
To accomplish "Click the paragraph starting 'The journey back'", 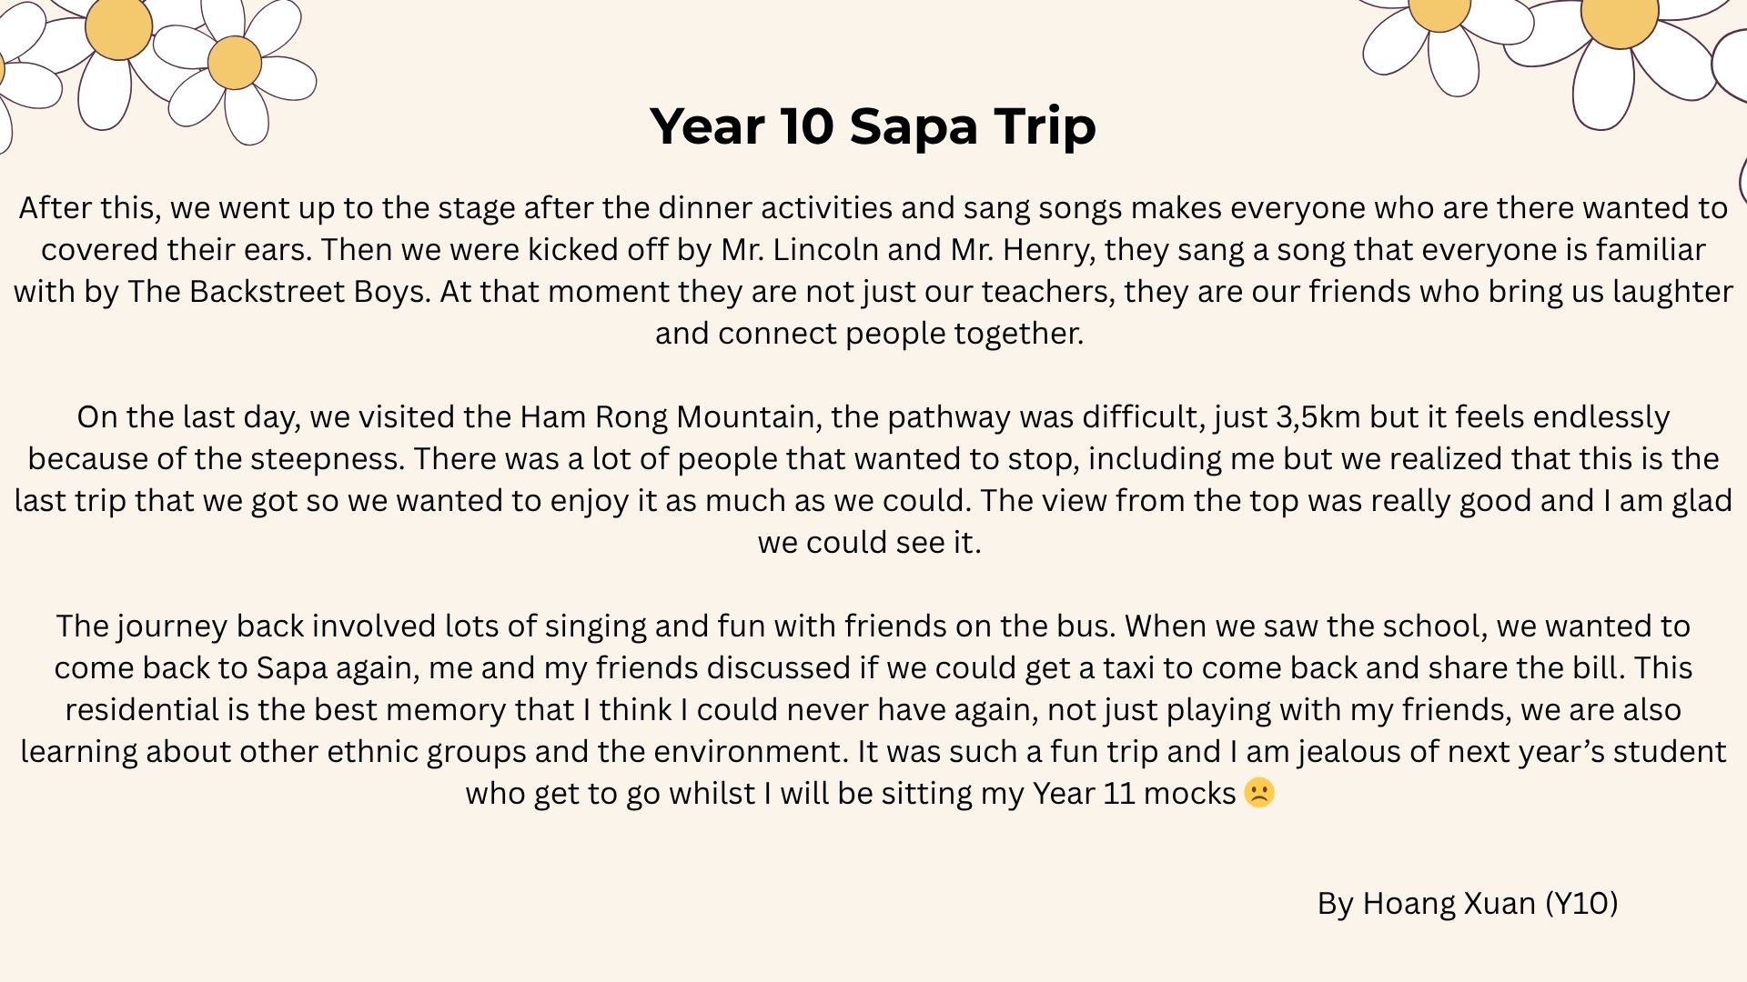I will click(x=873, y=709).
